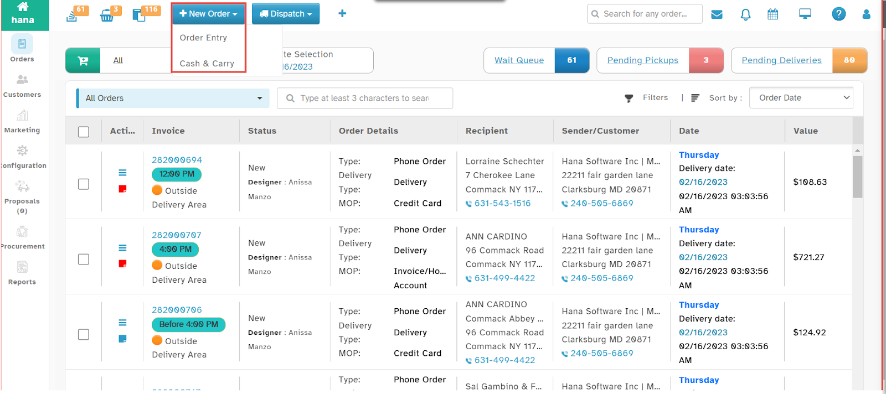Open action menu for invoice 282000694
This screenshot has width=886, height=394.
122,173
